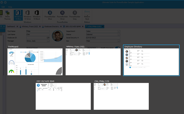Click the circular help icon in title bar
The image size is (184, 114).
click(2, 2)
